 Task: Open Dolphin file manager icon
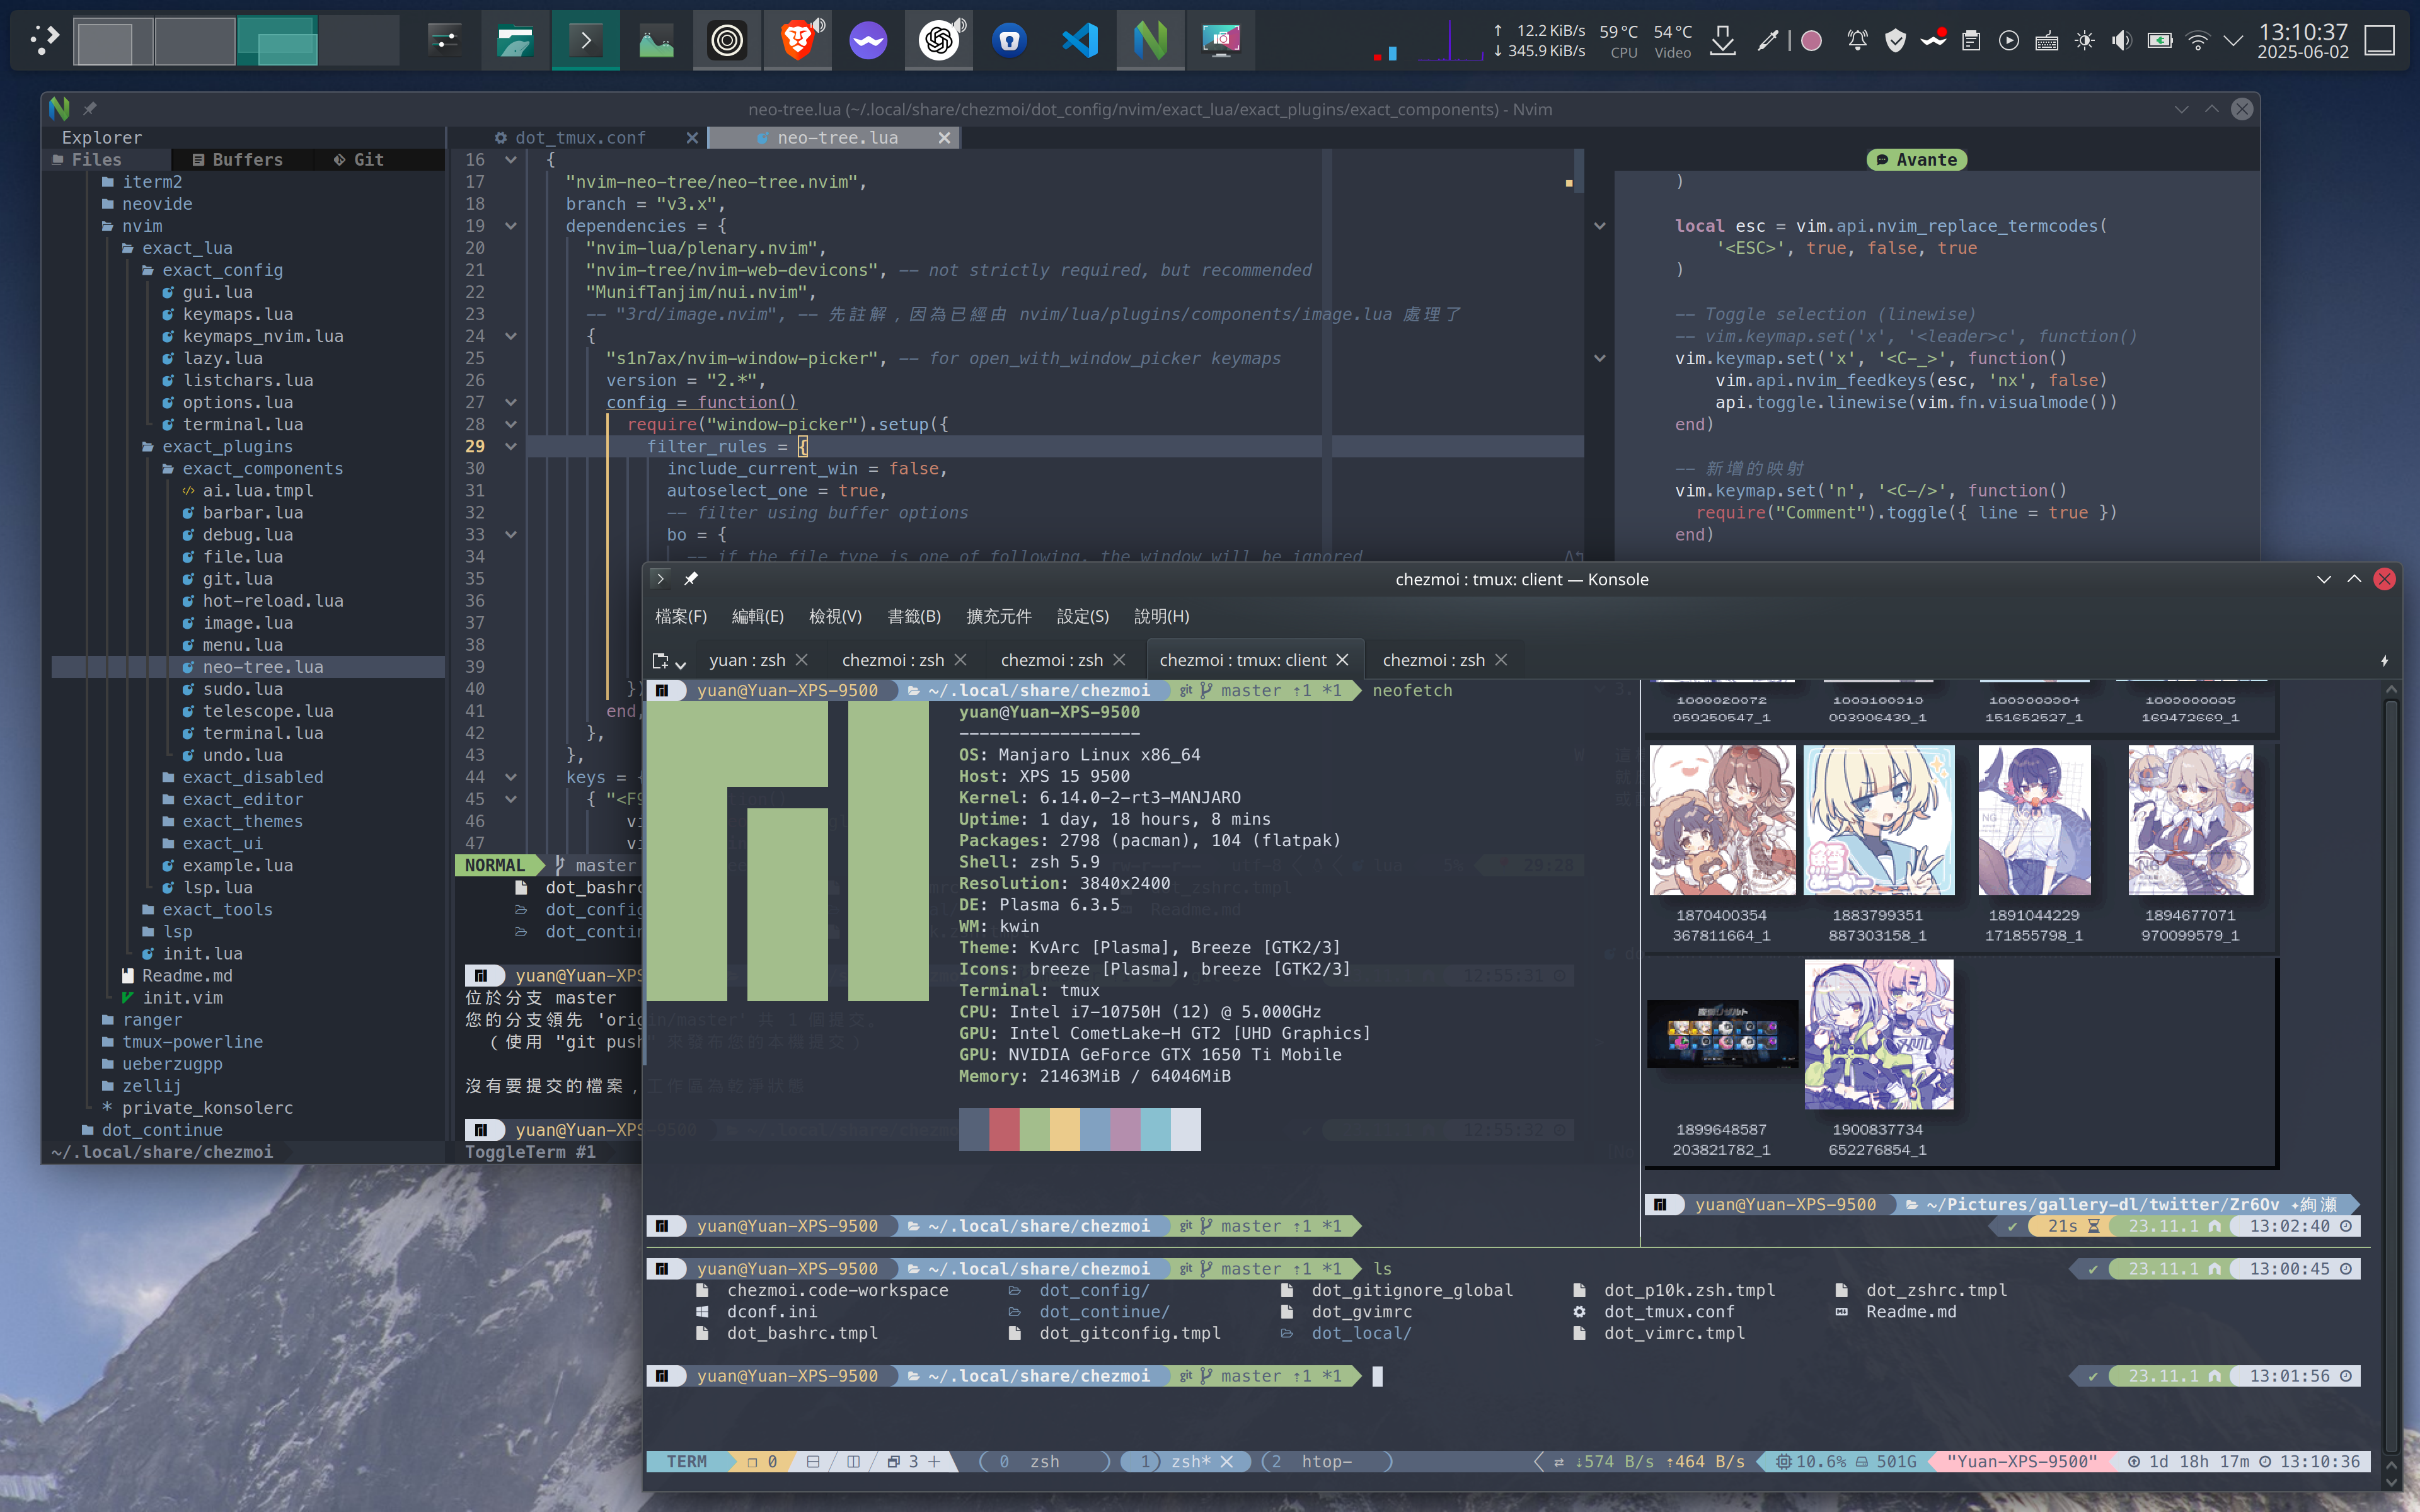515,41
